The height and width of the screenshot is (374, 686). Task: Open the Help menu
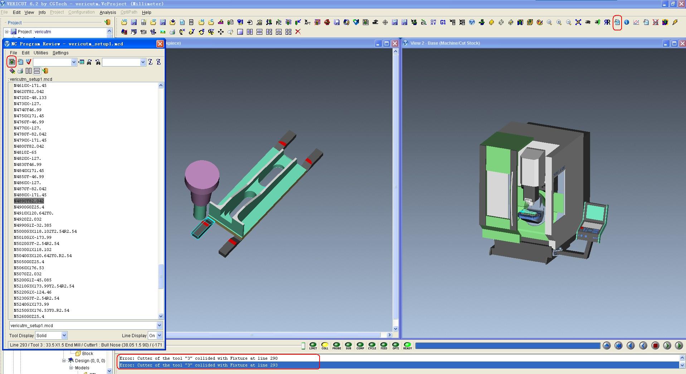click(147, 12)
